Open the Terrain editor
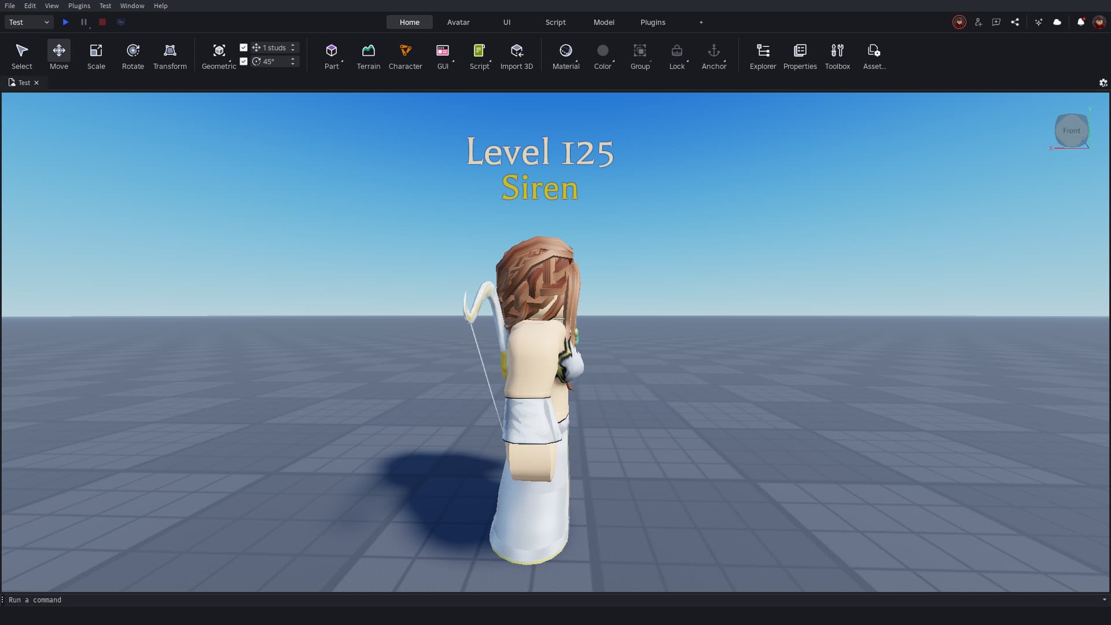 click(368, 56)
